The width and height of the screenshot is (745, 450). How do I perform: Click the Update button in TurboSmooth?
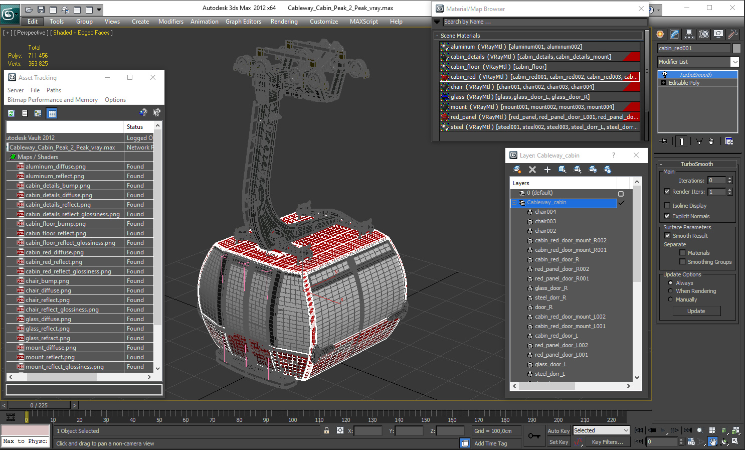696,311
